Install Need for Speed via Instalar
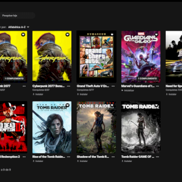 click(x=171, y=94)
